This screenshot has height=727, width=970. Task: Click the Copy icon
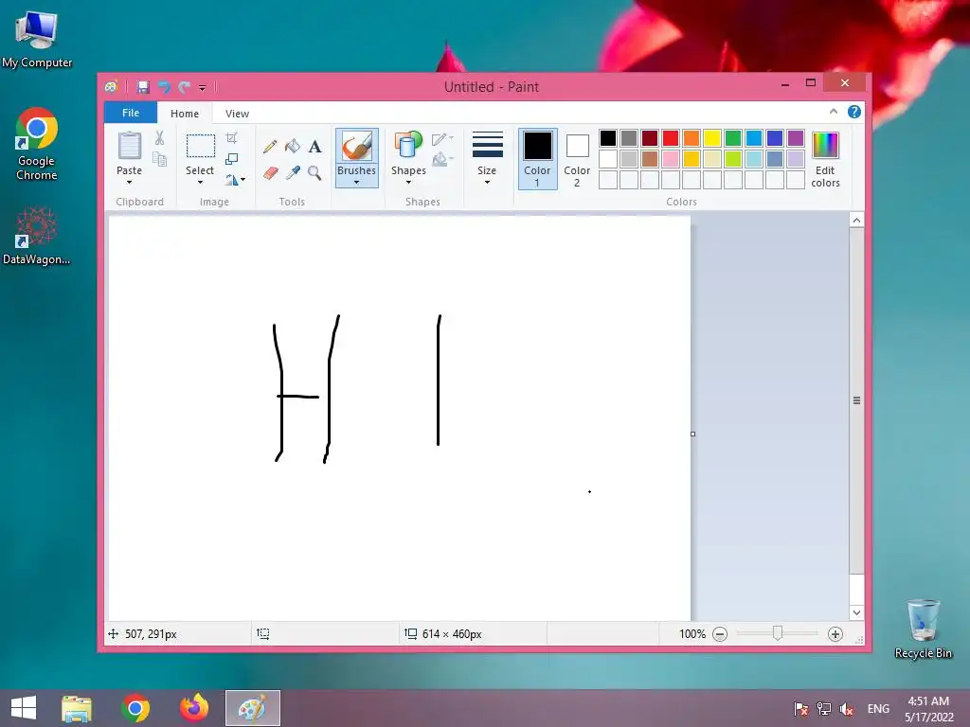pos(159,159)
